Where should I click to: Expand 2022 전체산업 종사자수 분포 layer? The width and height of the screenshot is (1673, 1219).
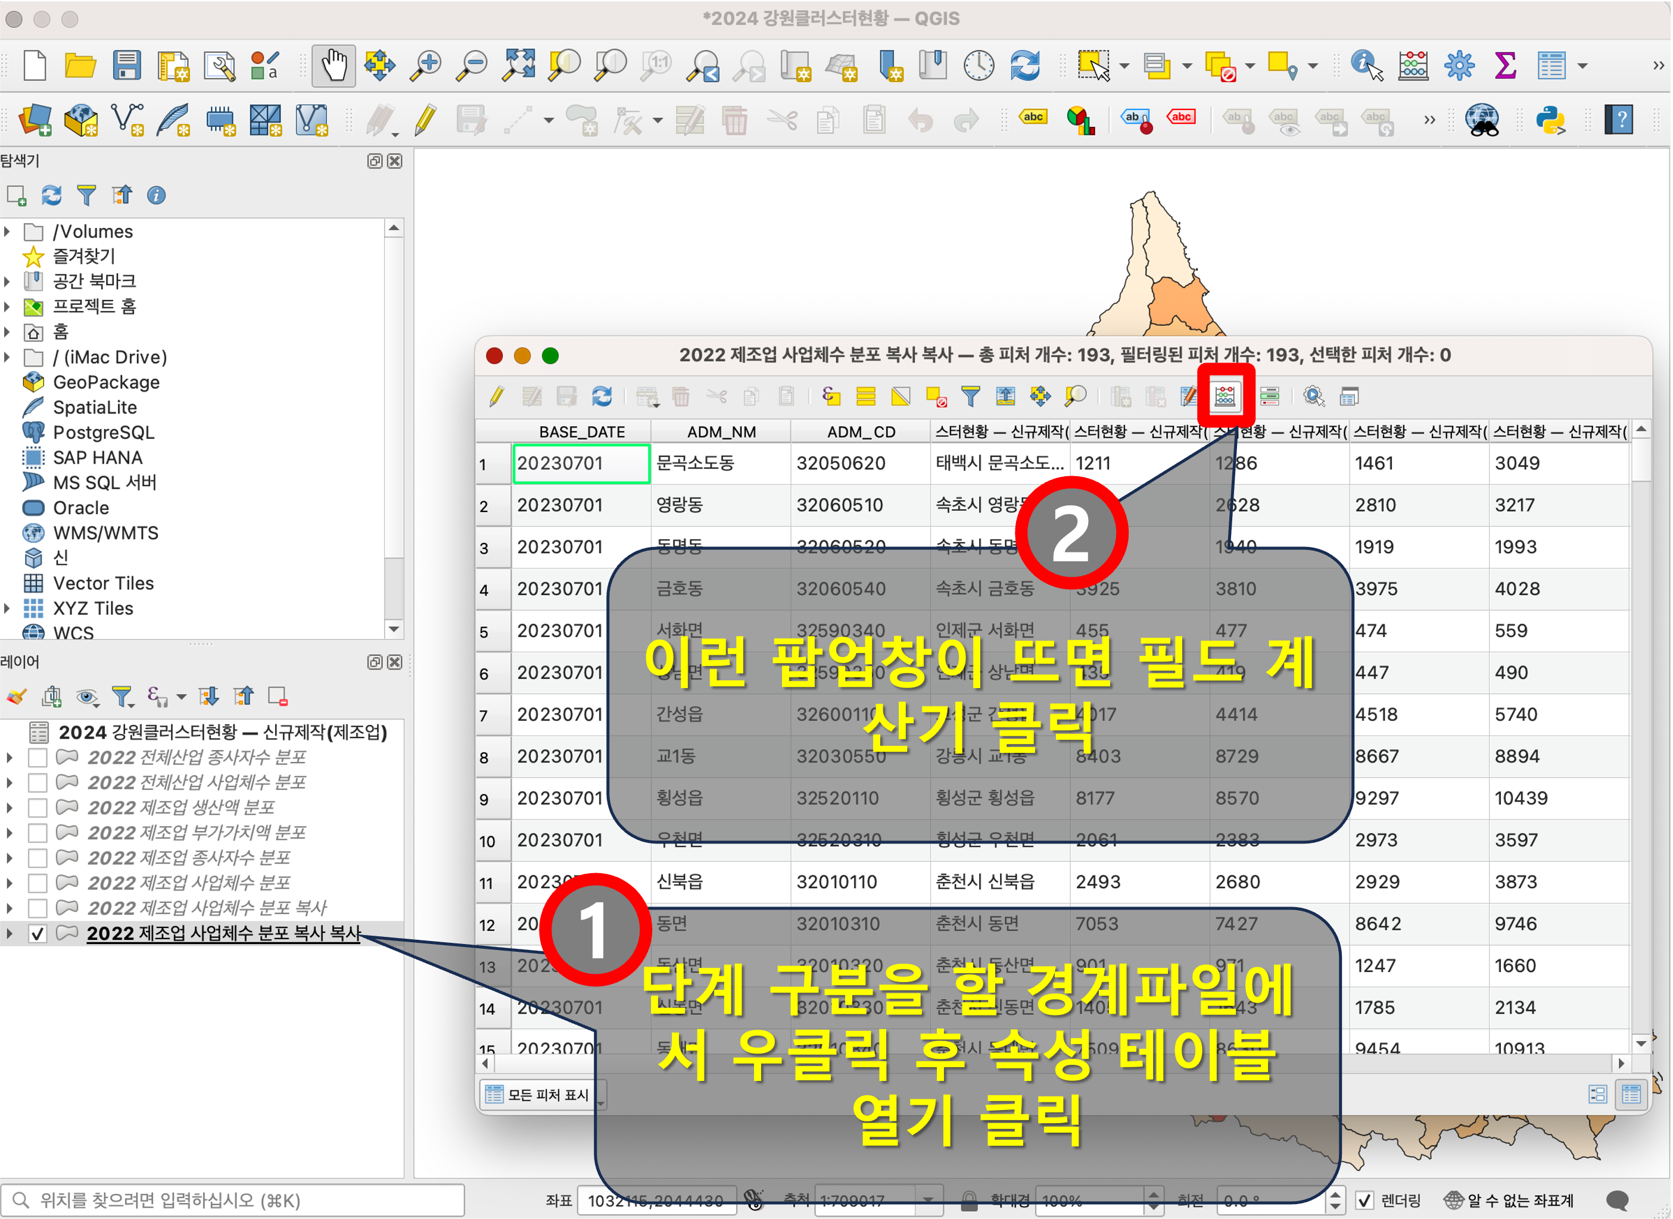pos(9,758)
